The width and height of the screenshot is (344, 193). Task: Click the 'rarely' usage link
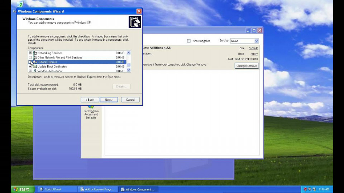[x=254, y=54]
